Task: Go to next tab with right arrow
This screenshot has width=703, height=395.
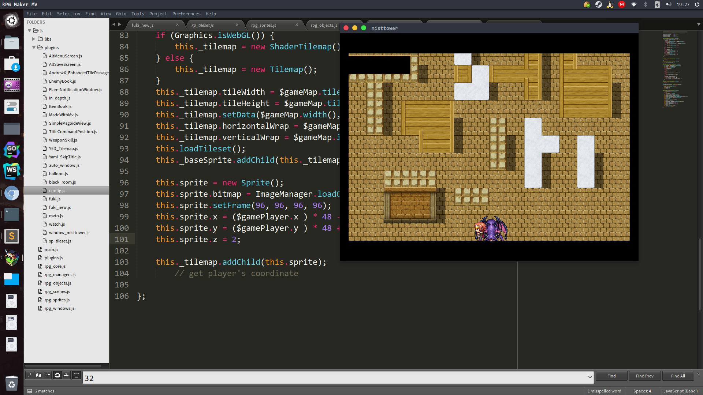Action: pos(120,25)
